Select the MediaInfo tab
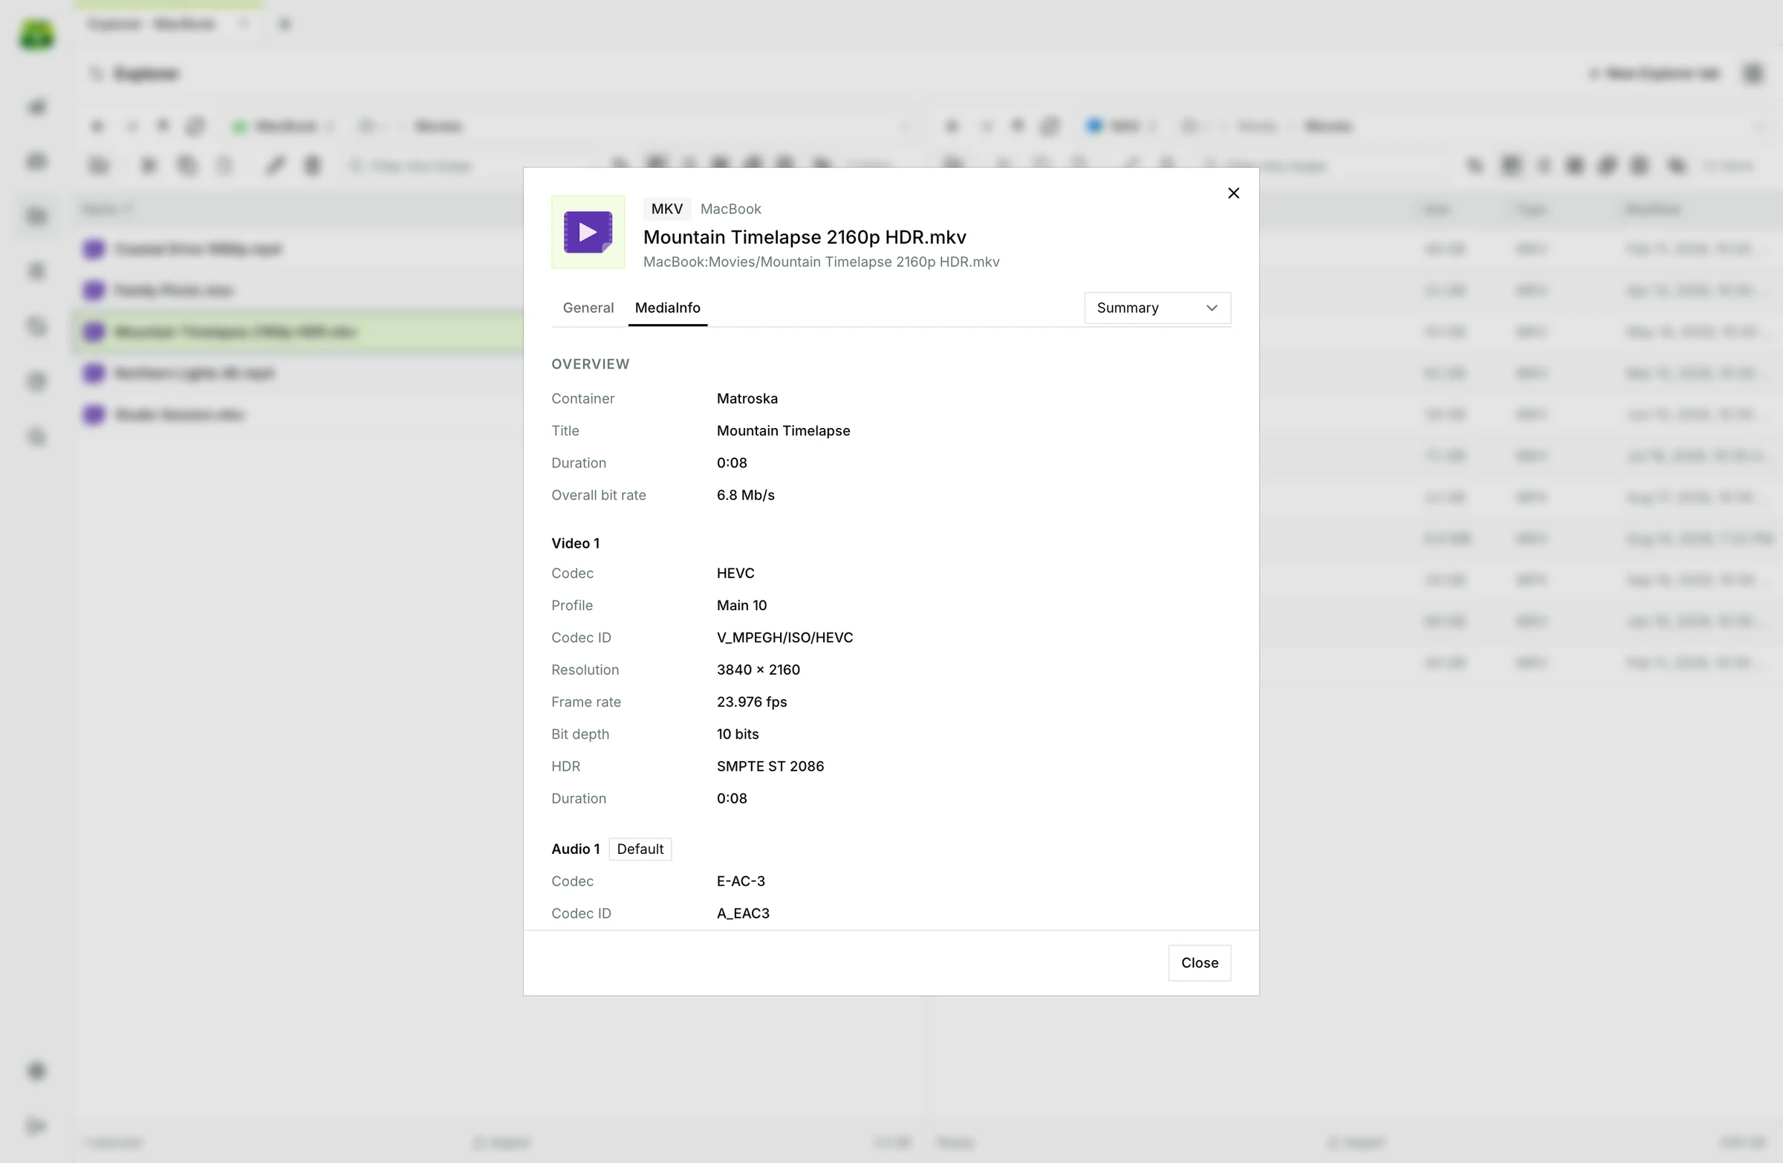 click(x=667, y=308)
